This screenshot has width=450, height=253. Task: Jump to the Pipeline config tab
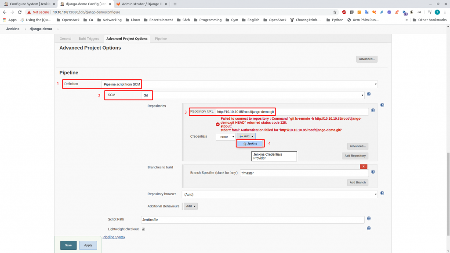click(161, 39)
